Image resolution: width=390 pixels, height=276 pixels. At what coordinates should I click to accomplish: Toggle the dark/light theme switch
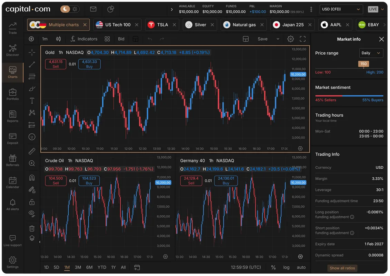coord(69,9)
